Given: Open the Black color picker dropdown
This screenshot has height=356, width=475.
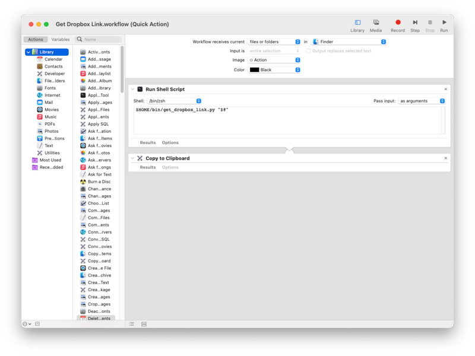Looking at the screenshot, I should point(274,70).
